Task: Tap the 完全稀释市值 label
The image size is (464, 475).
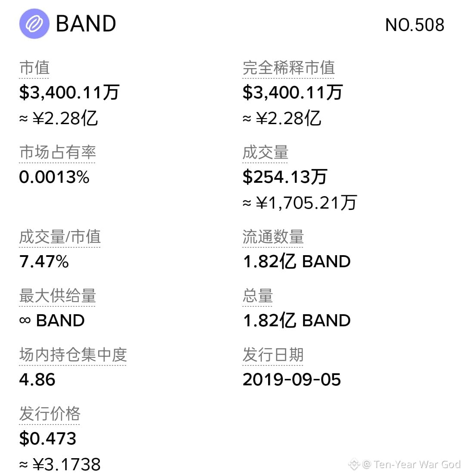Action: coord(288,68)
